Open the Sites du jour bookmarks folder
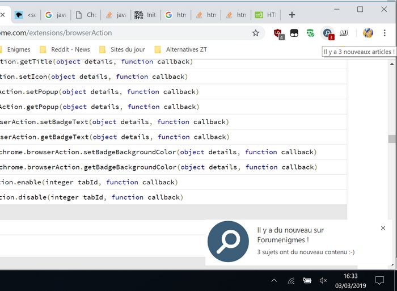 pos(123,50)
